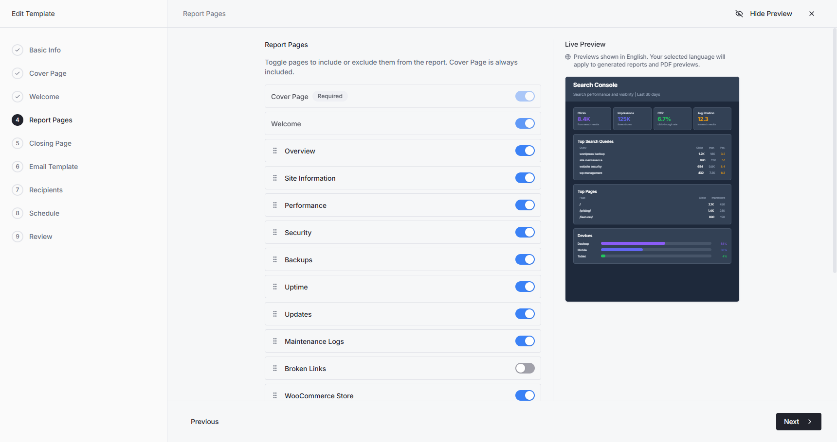Viewport: 837px width, 442px height.
Task: Click the CTR 6.7% stat card
Action: pyautogui.click(x=672, y=119)
